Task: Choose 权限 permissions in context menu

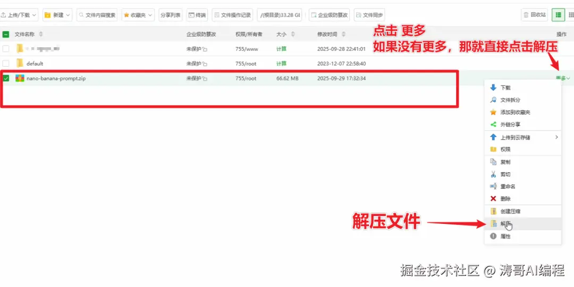Action: (523, 149)
